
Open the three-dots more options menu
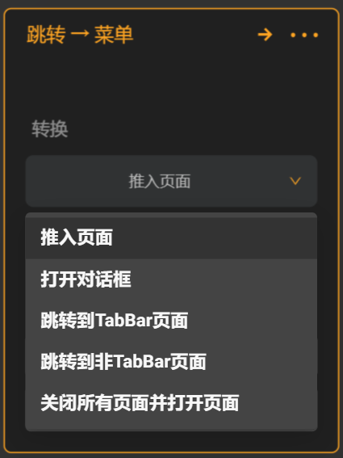tap(304, 35)
